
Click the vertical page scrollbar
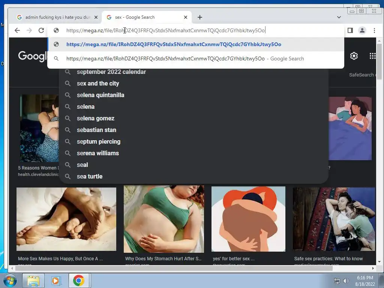pyautogui.click(x=379, y=61)
